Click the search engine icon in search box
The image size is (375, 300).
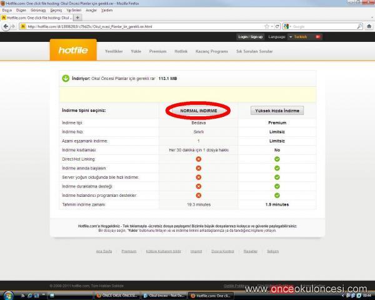tap(286, 26)
